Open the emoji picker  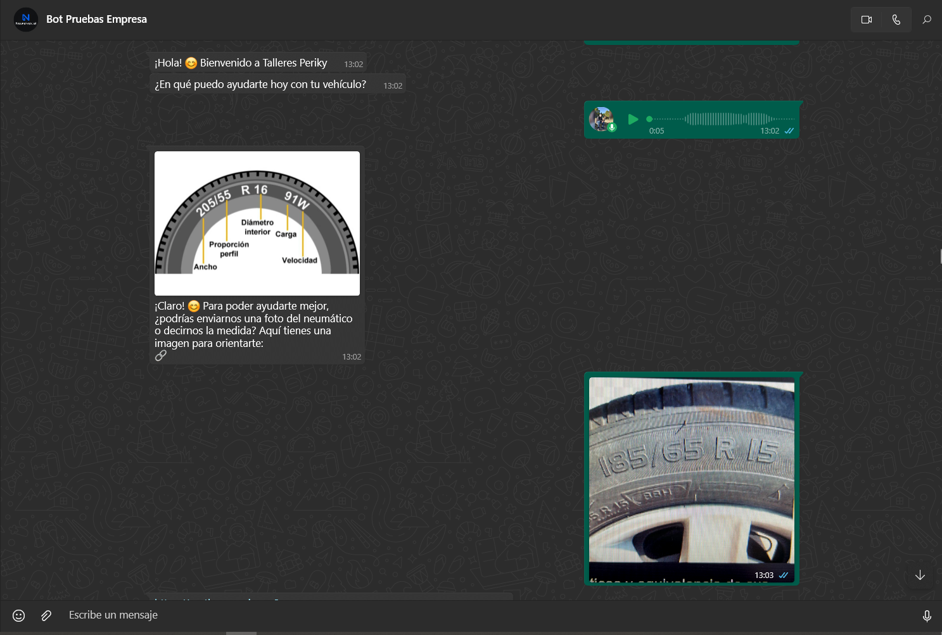18,615
